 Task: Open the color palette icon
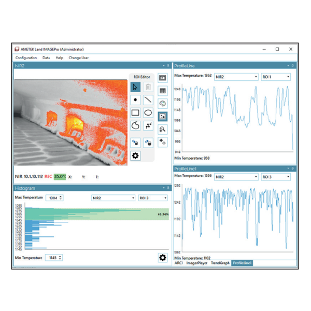click(163, 104)
